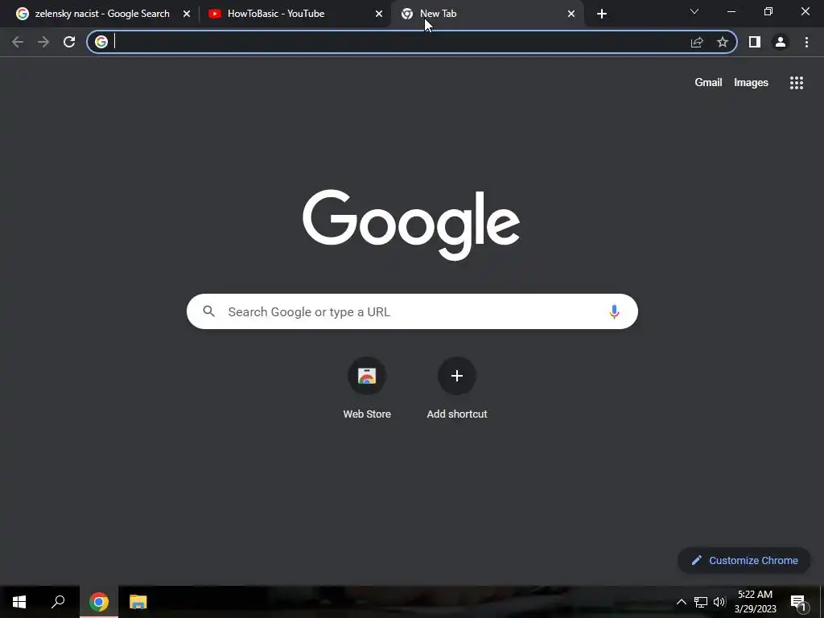Close the HowToBasic YouTube tab

[379, 14]
